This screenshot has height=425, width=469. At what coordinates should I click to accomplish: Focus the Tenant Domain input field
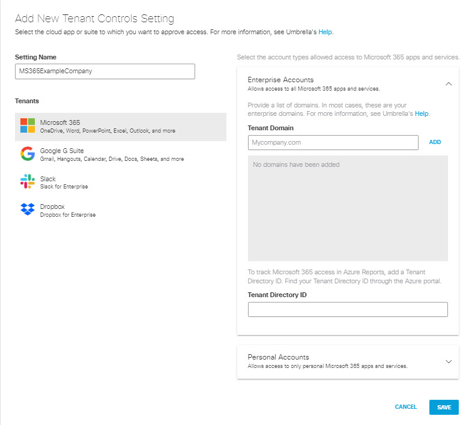pyautogui.click(x=333, y=142)
